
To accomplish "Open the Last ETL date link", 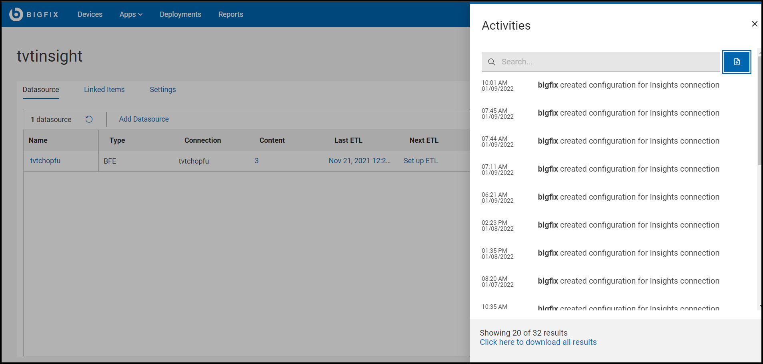I will coord(359,161).
